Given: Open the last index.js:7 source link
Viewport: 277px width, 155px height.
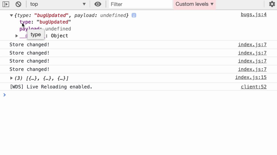Looking at the screenshot, I should (252, 69).
